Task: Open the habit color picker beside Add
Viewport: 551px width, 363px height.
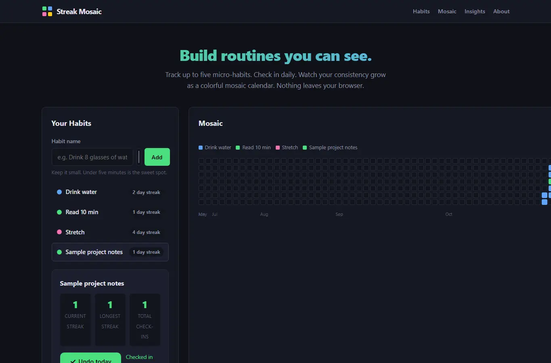Action: pyautogui.click(x=139, y=157)
